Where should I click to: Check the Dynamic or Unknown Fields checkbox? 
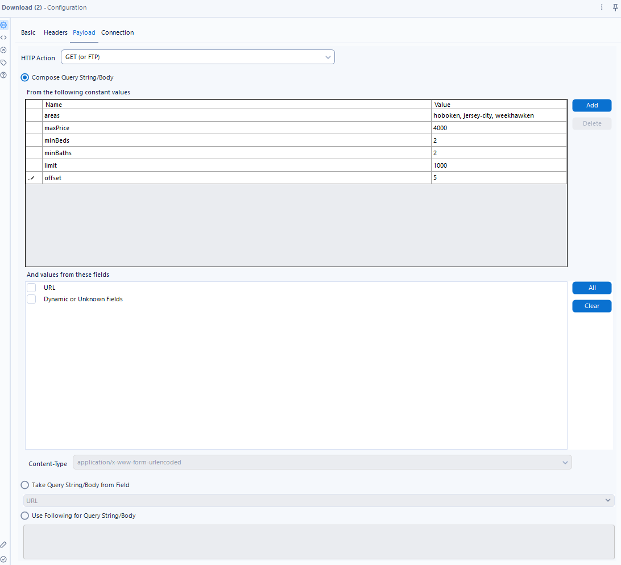[31, 299]
